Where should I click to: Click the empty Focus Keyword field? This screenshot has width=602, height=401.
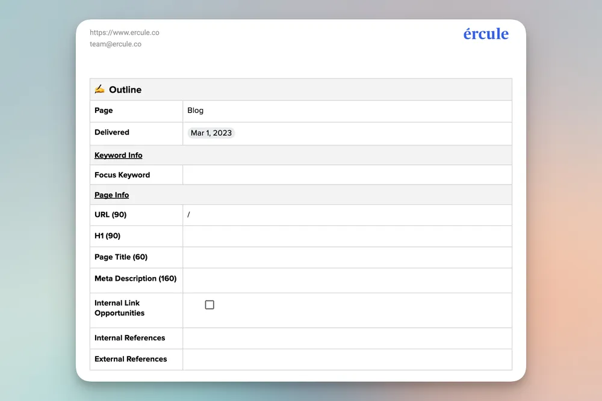tap(347, 175)
